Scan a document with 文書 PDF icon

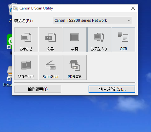click(x=50, y=39)
